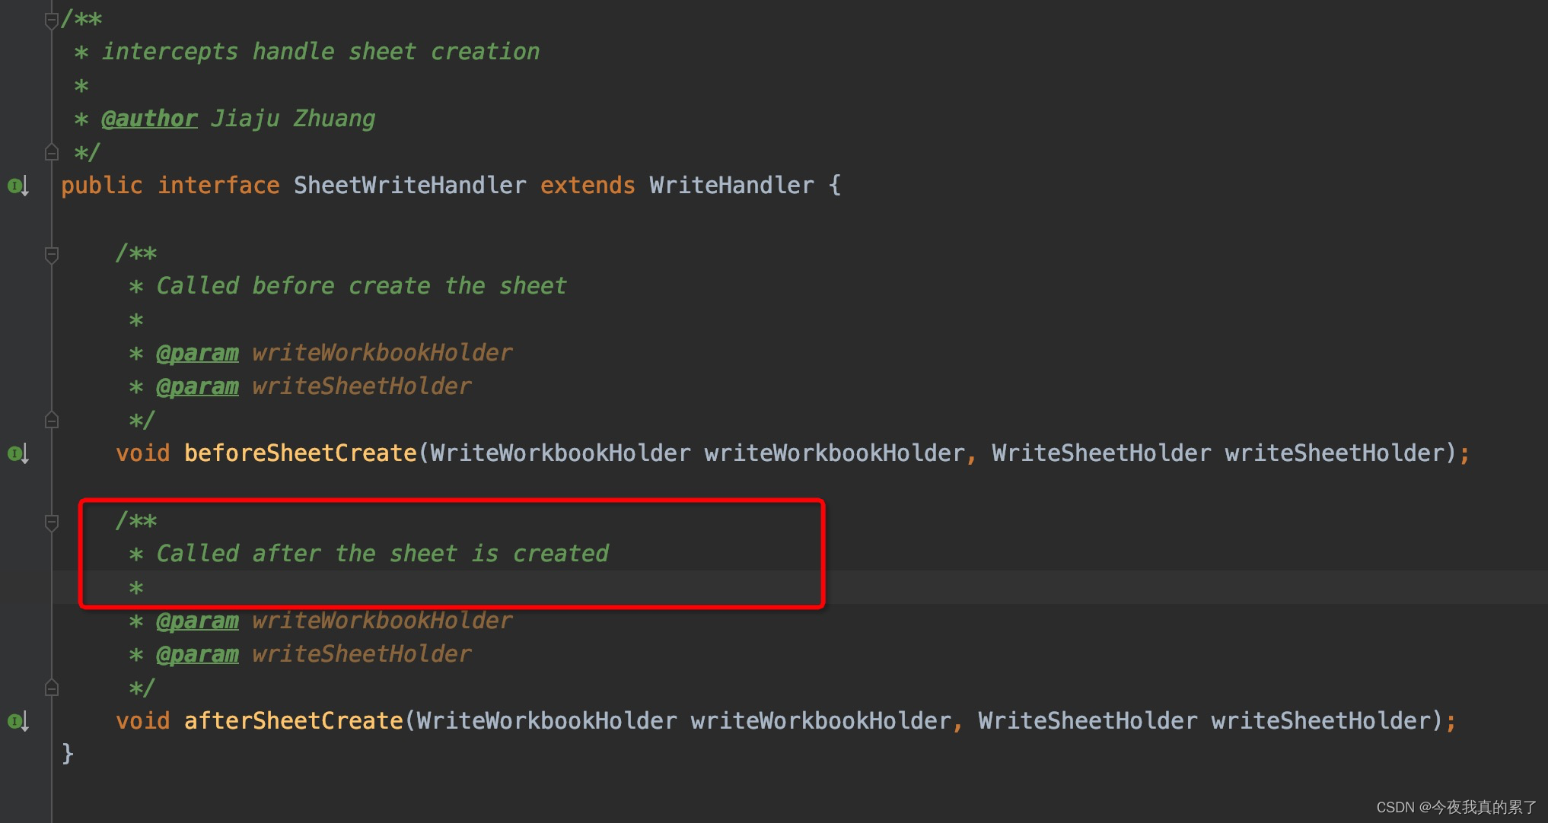
Task: Collapse the Javadoc above afterSheetCreate
Action: [x=52, y=523]
